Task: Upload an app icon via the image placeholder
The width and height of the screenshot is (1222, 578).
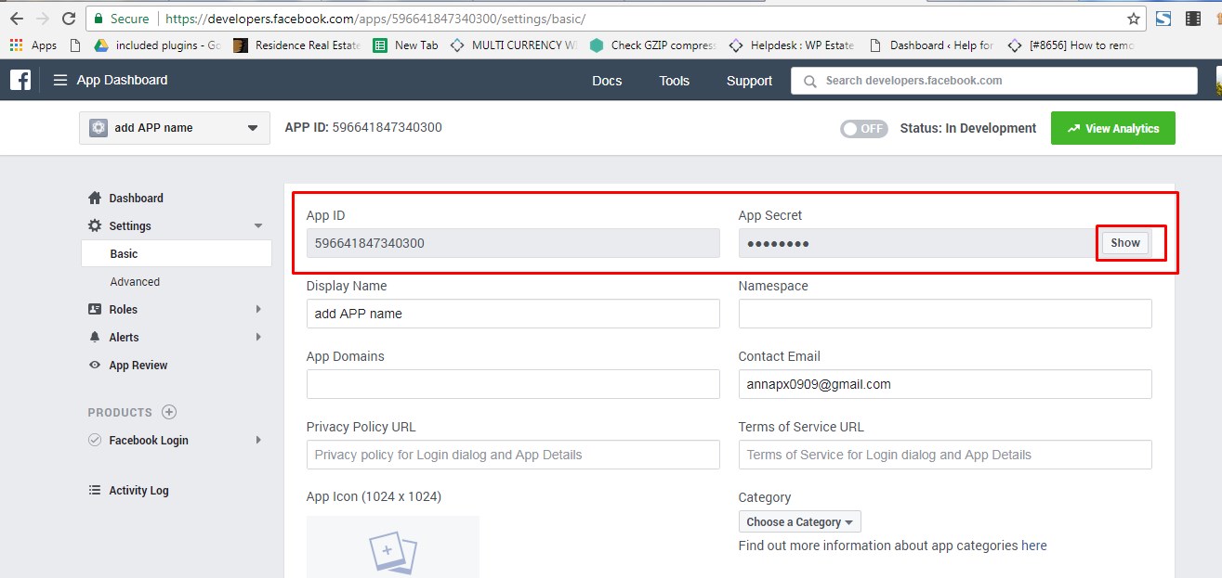Action: click(393, 547)
